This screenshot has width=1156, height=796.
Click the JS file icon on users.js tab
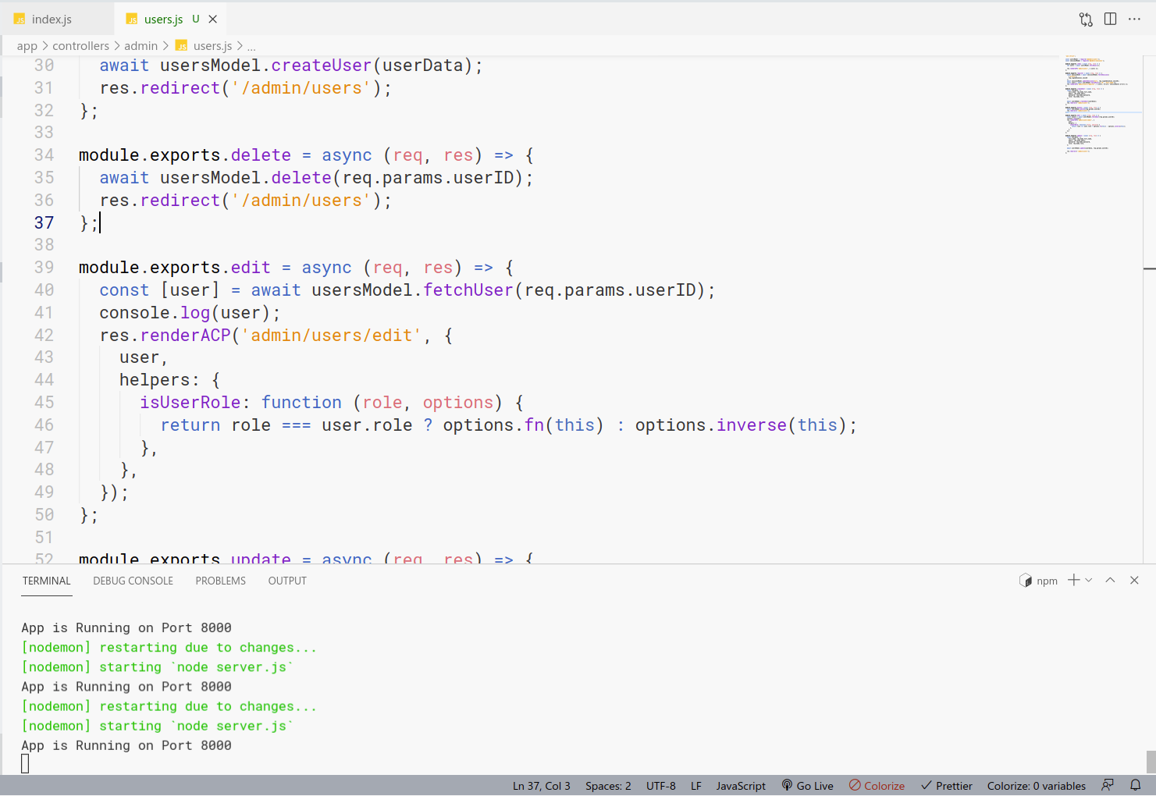click(x=131, y=20)
